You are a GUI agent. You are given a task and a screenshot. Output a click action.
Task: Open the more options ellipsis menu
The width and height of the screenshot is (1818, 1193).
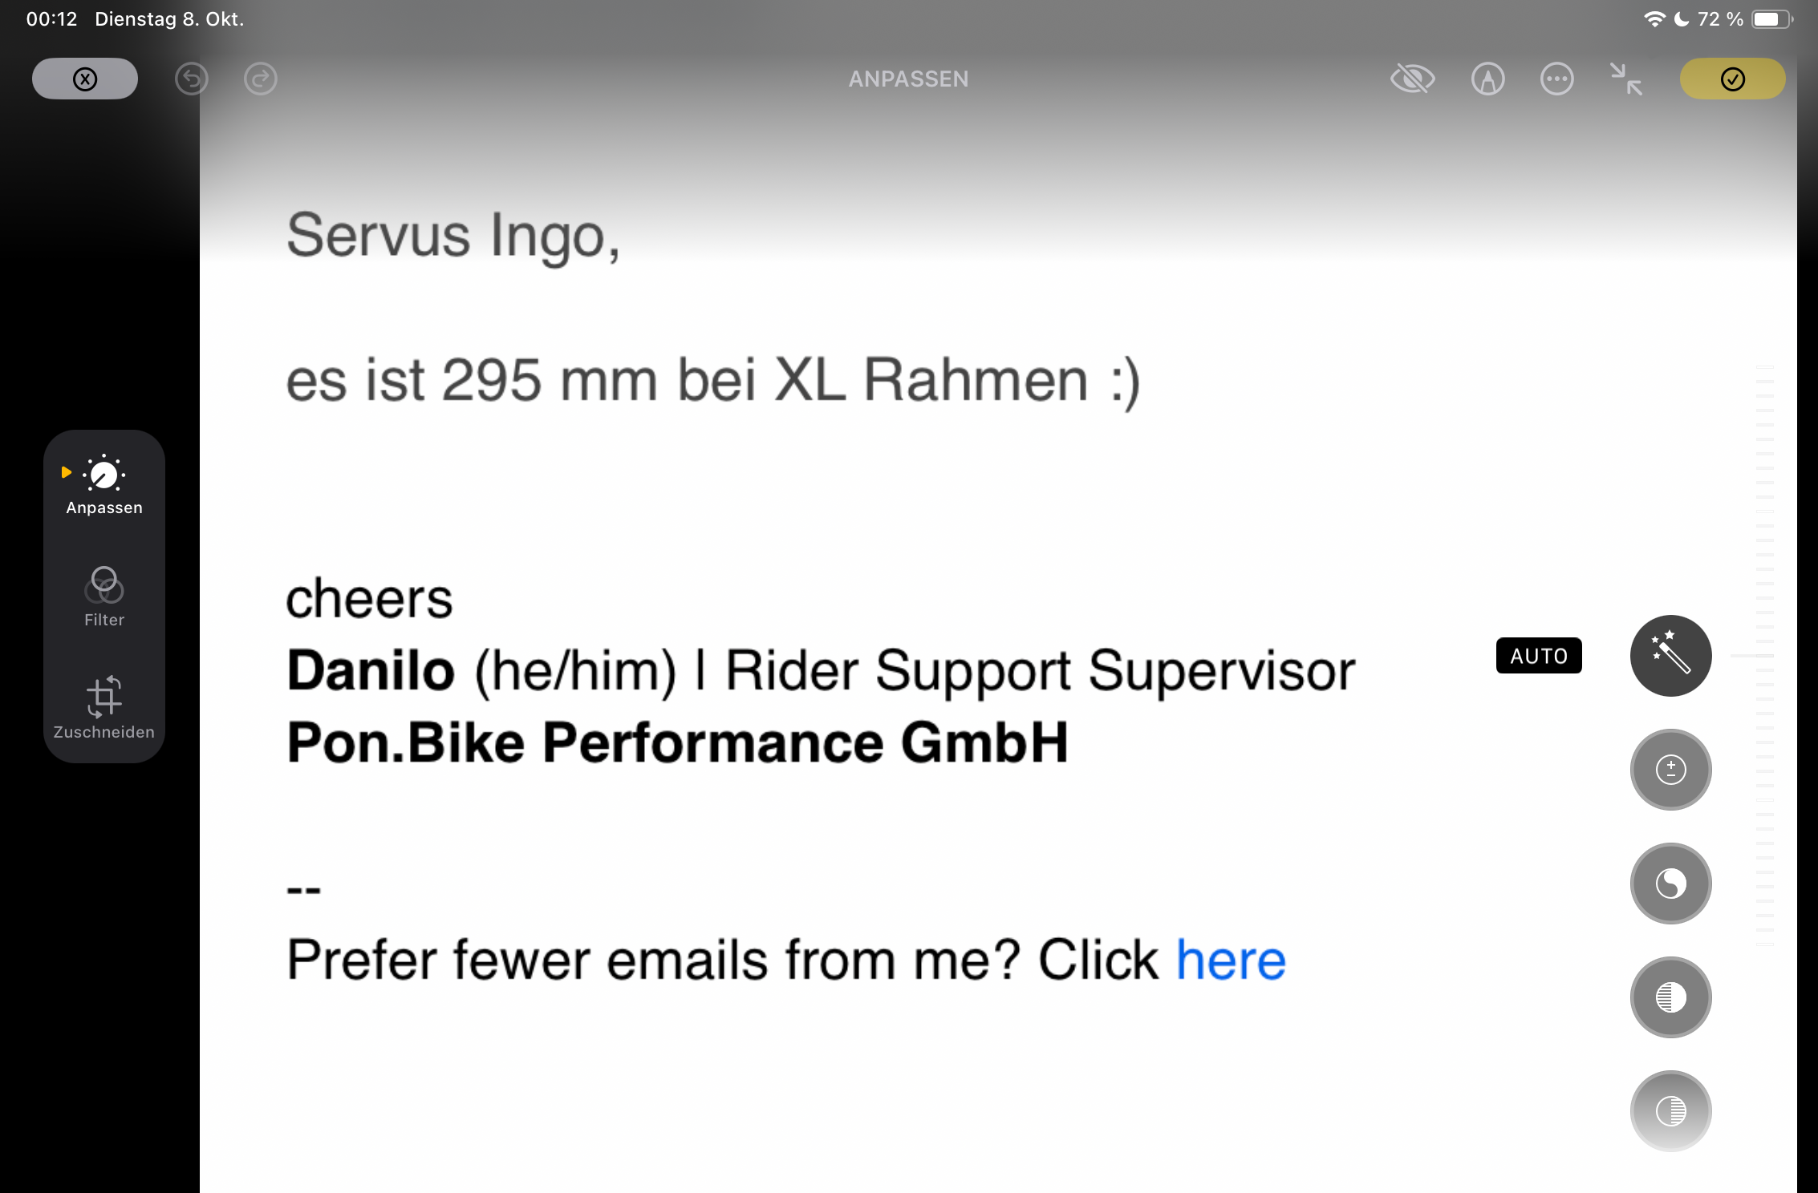click(1556, 79)
